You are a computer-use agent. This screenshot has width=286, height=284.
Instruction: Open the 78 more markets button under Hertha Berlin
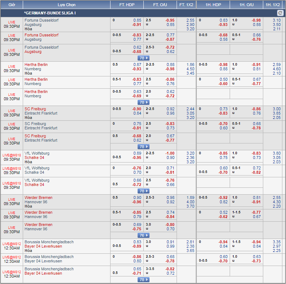pos(143,102)
